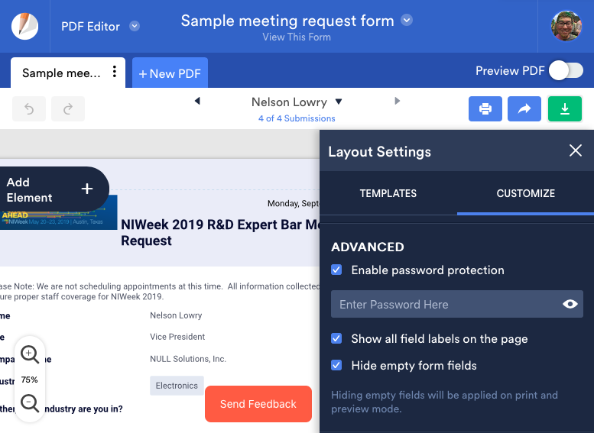Print the PDF with printer icon
The image size is (594, 433).
[x=485, y=109]
